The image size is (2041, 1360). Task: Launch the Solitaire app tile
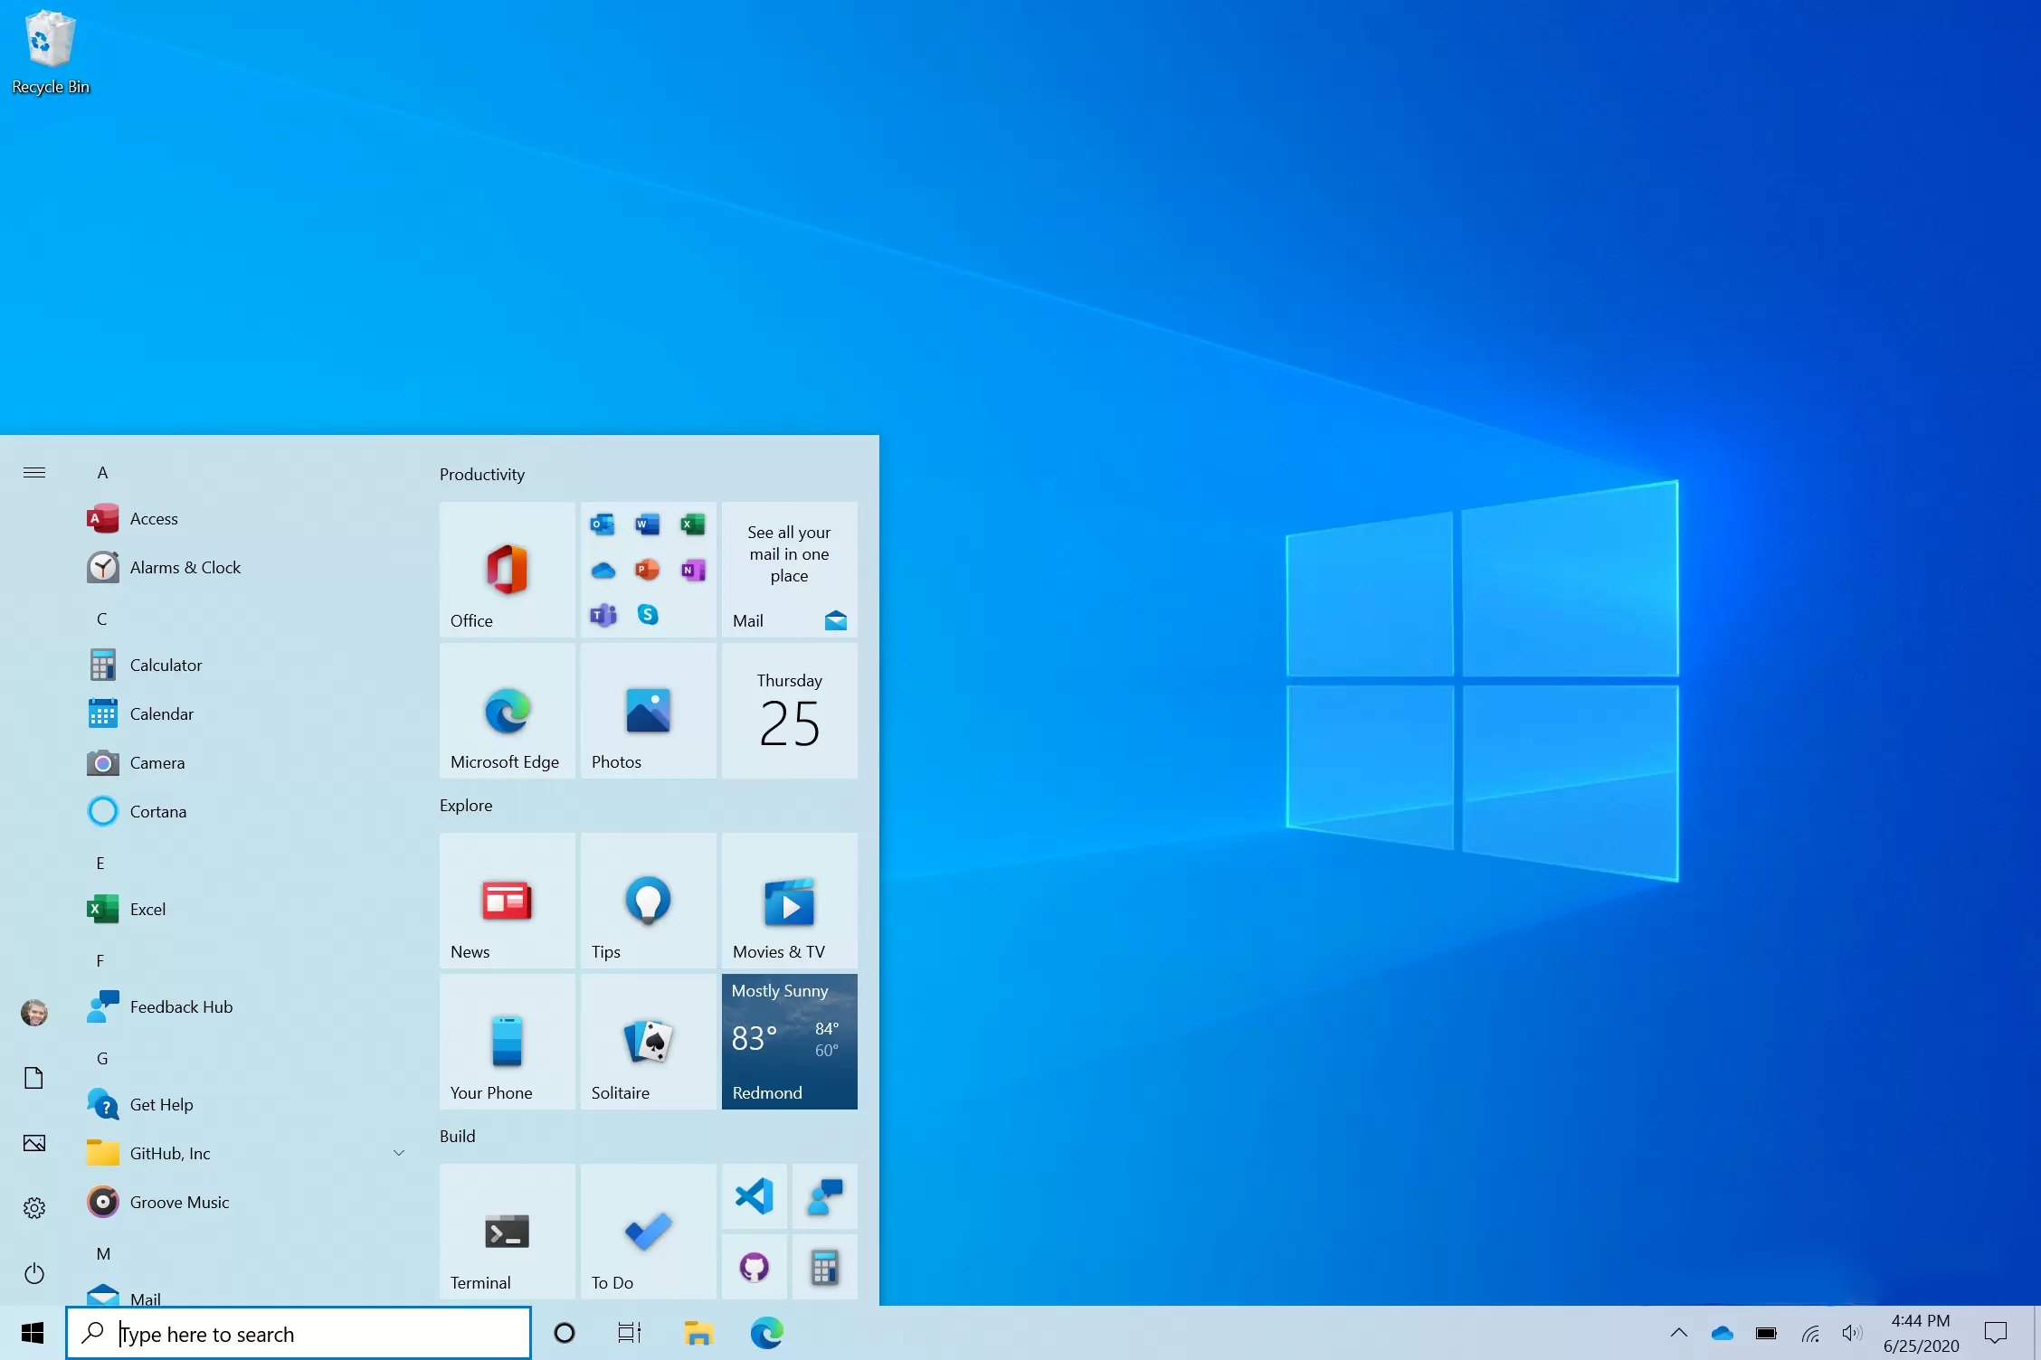click(649, 1042)
